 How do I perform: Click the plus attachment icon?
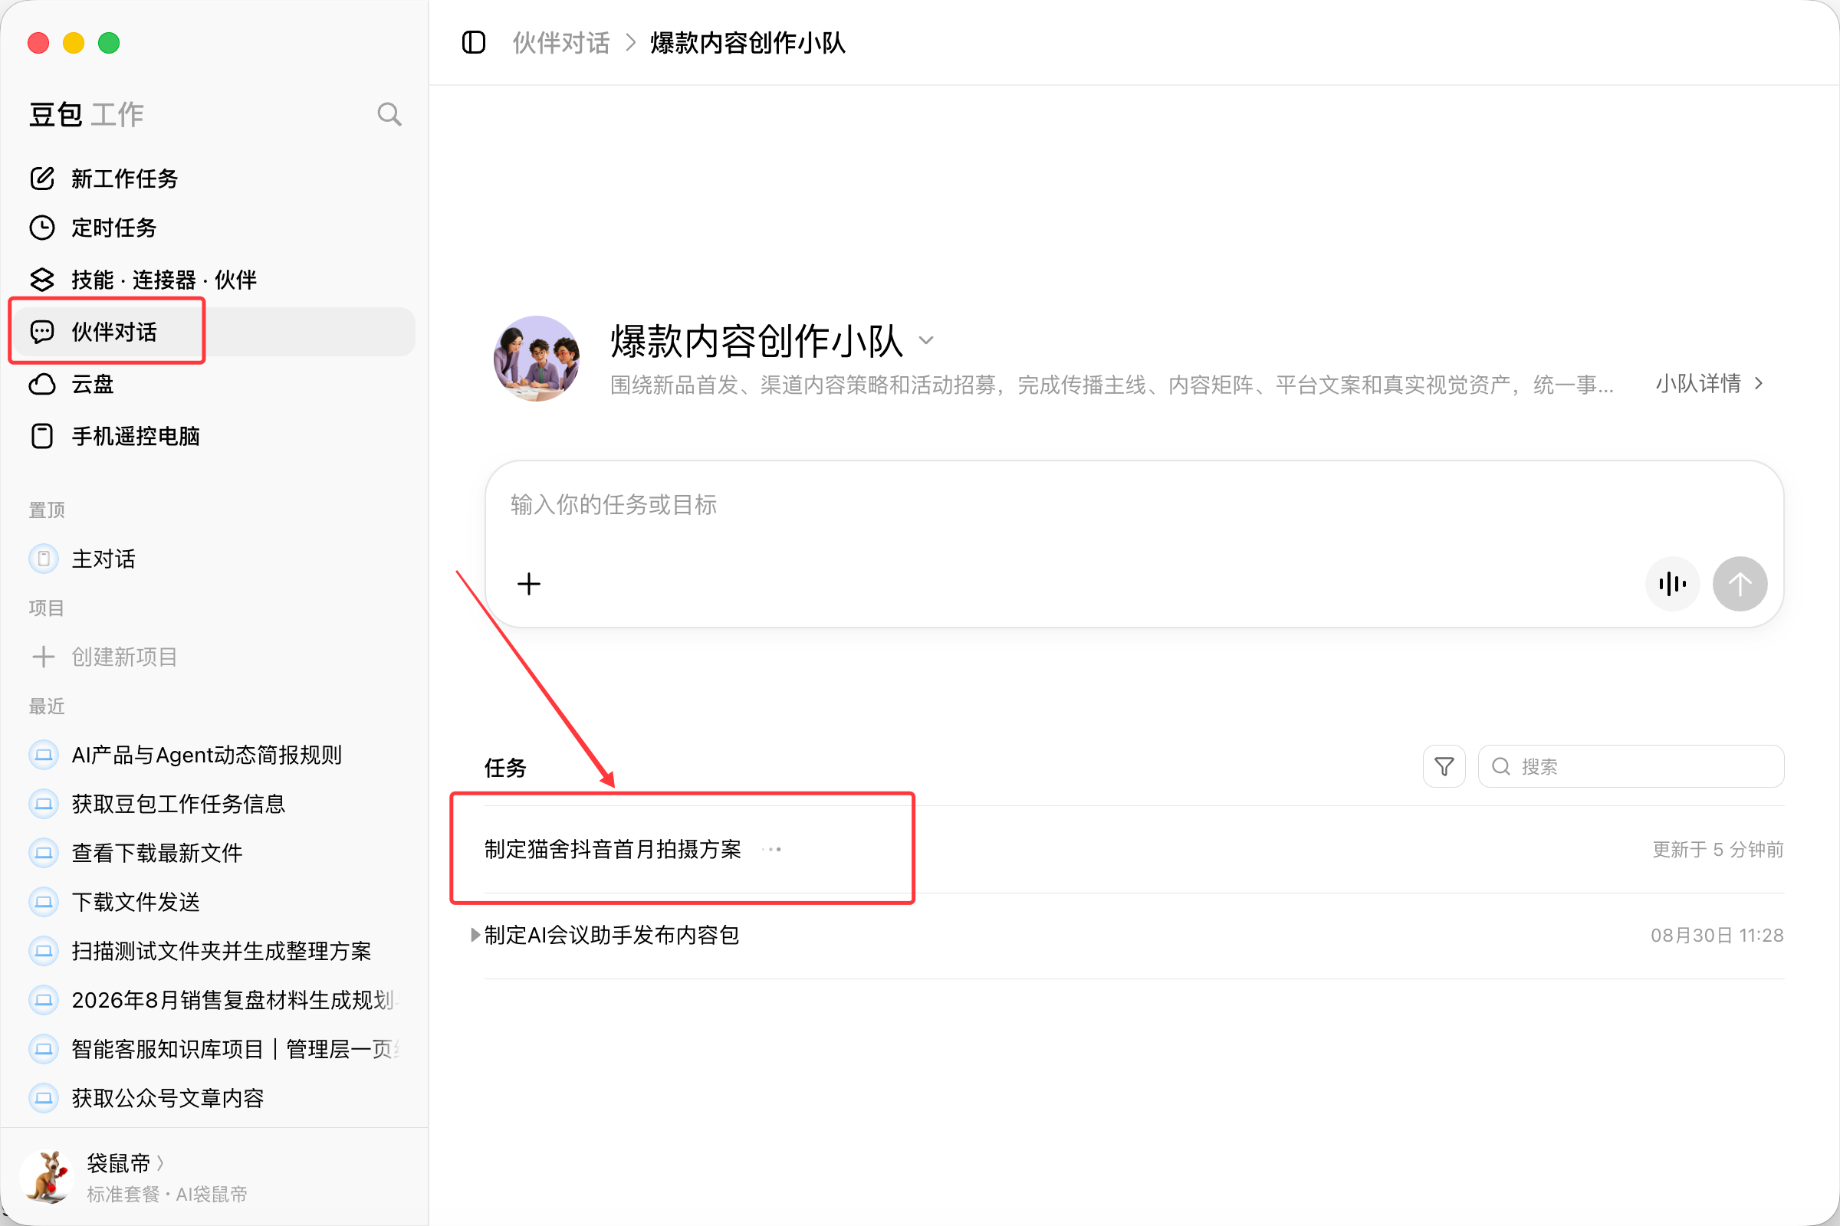[529, 583]
